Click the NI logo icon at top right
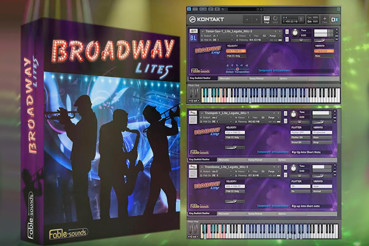369x246 pixels. pyautogui.click(x=334, y=19)
